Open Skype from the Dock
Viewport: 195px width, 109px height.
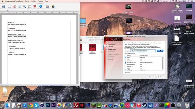tap(36, 105)
